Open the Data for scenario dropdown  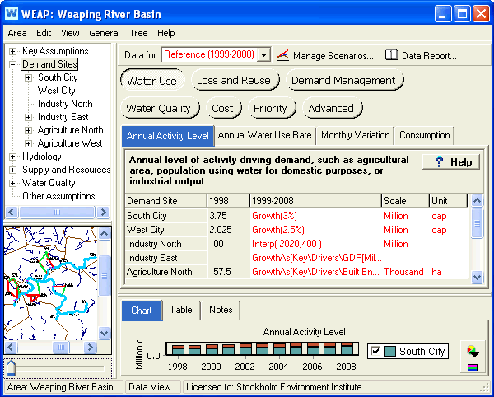coord(264,55)
